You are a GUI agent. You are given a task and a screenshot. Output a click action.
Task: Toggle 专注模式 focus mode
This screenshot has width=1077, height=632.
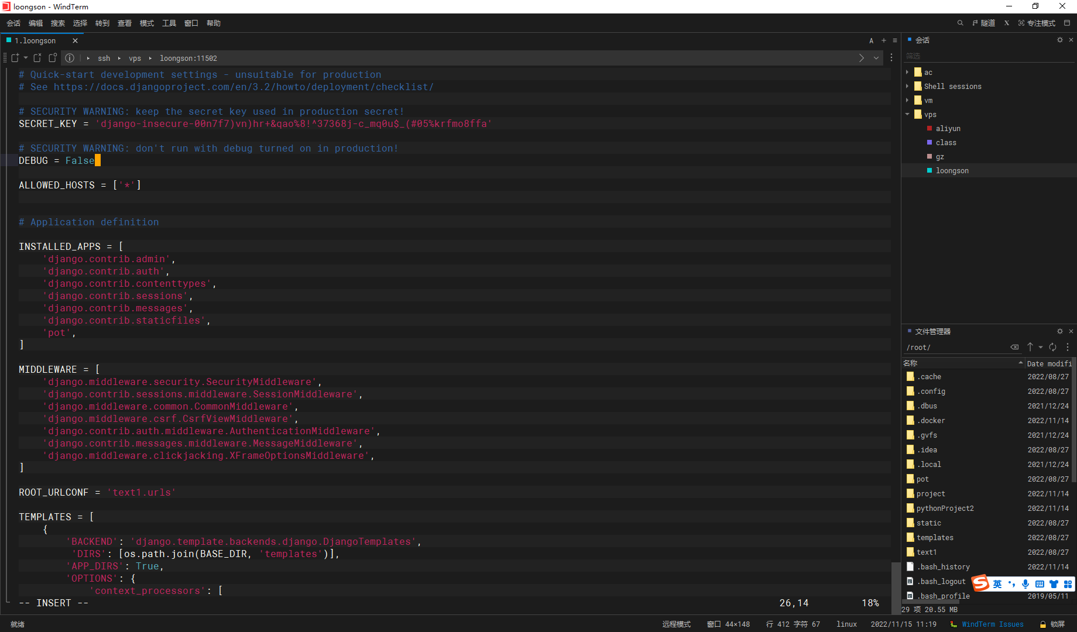pos(1037,23)
